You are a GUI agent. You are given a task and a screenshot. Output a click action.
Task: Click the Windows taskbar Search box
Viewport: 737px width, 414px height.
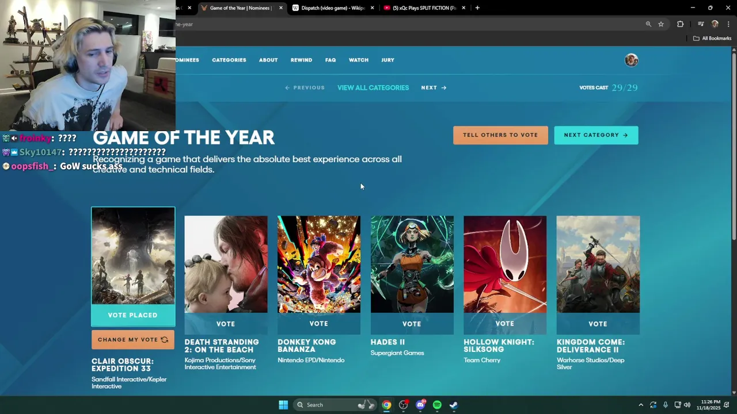(x=336, y=405)
